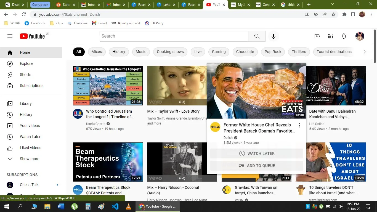Open the YouTube account avatar menu

(x=360, y=36)
